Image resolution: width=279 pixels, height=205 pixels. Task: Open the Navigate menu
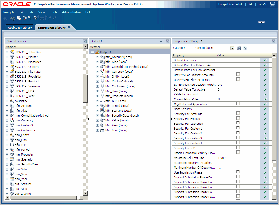point(9,12)
